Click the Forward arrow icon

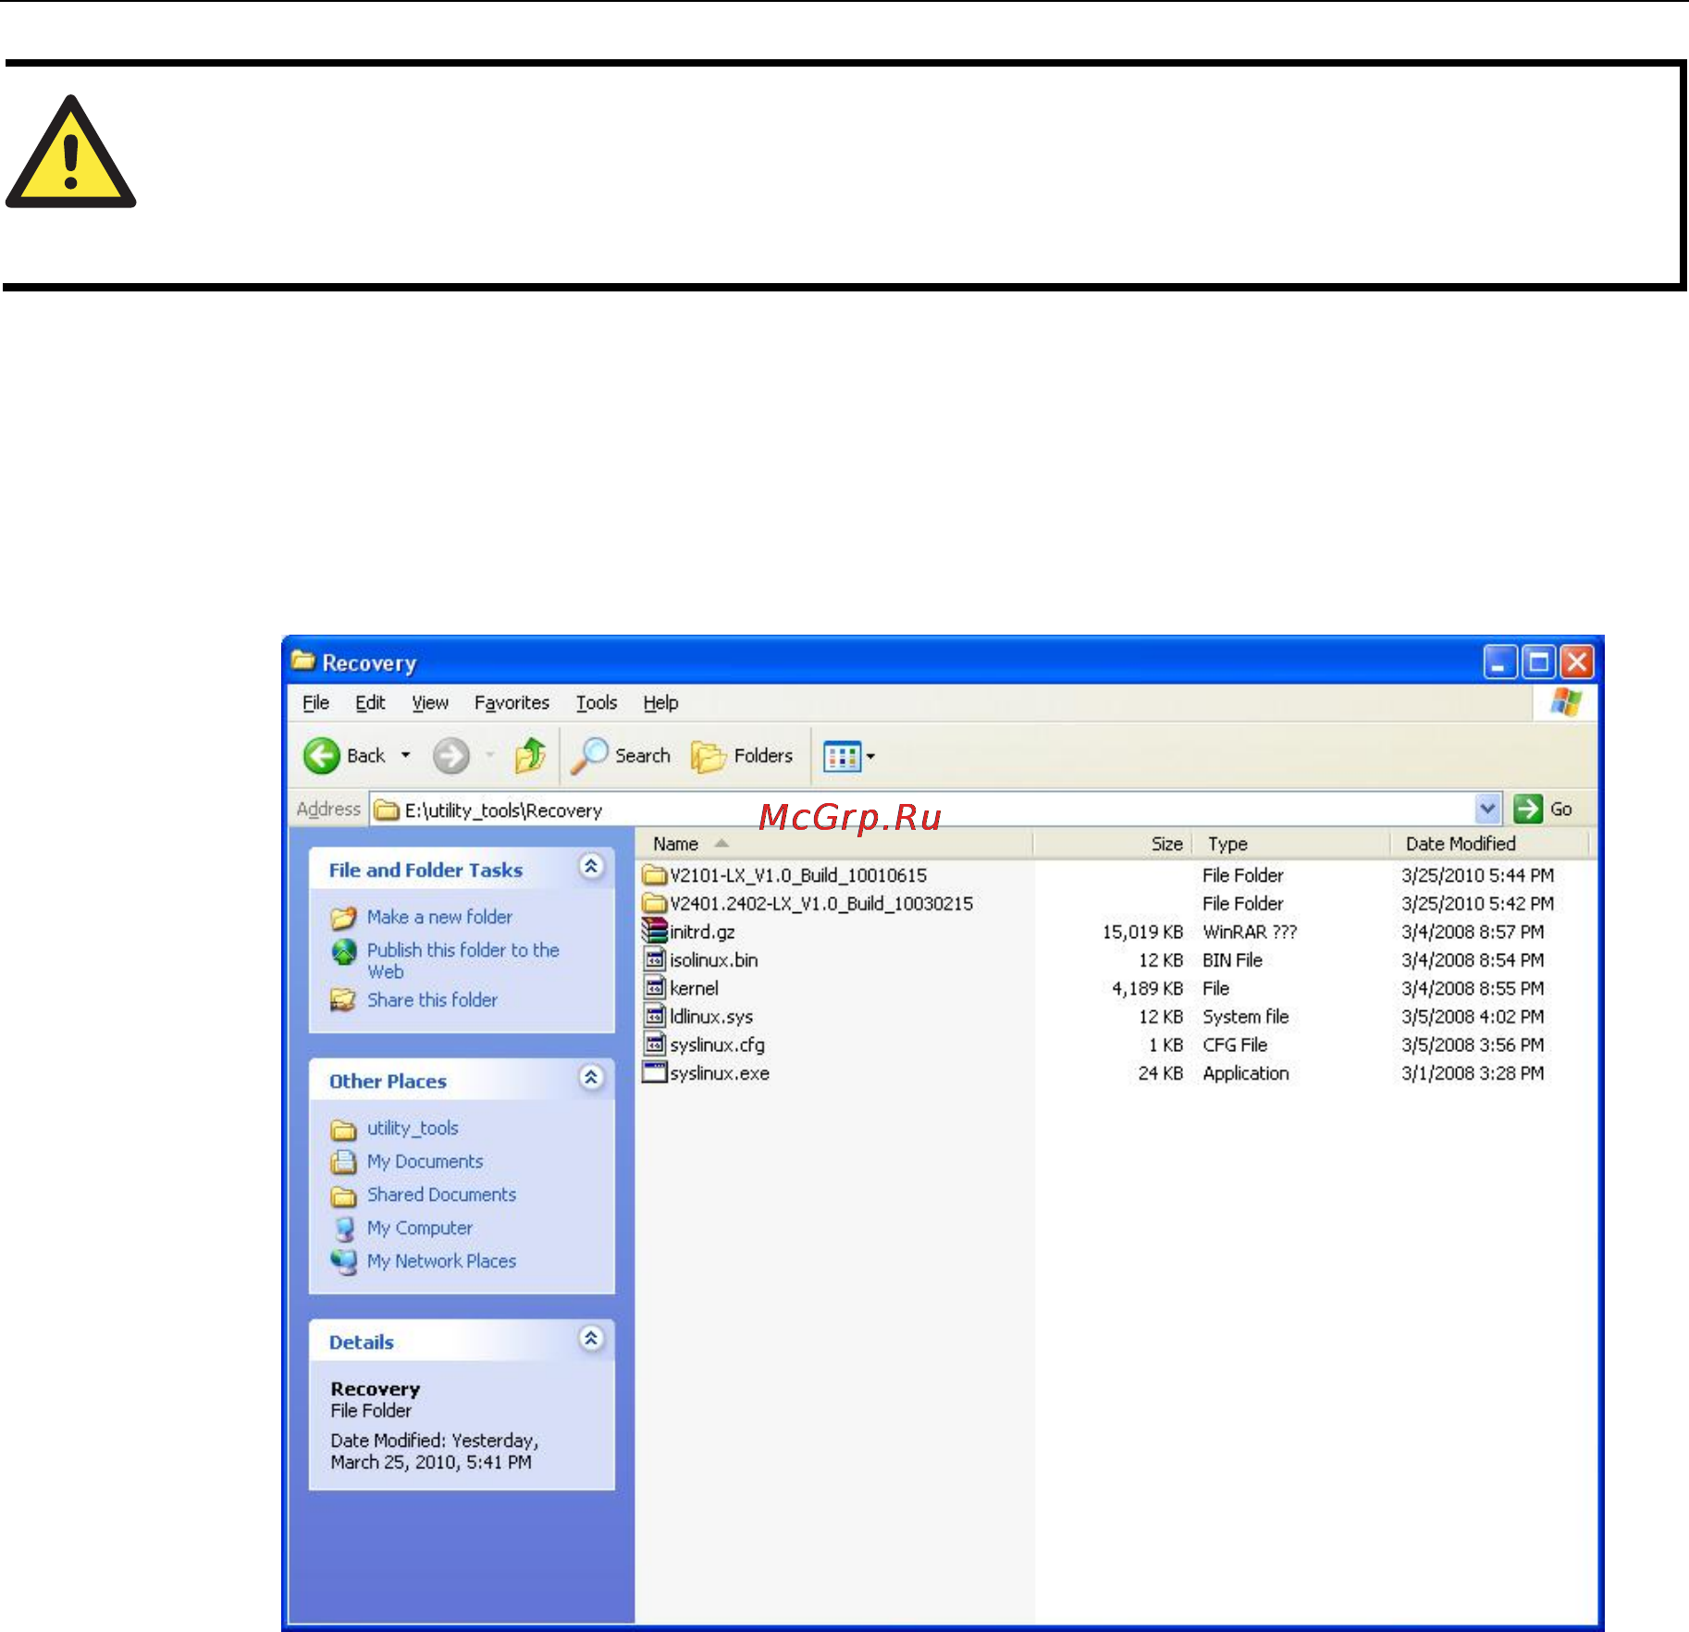click(x=451, y=756)
